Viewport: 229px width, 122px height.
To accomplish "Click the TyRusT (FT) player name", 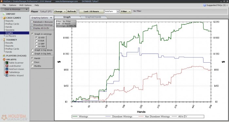I will 46,11.
